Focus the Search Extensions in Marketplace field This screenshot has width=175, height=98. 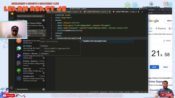tap(31, 16)
